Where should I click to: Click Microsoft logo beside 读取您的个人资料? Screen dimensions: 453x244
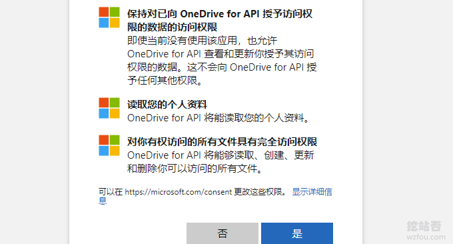109,108
